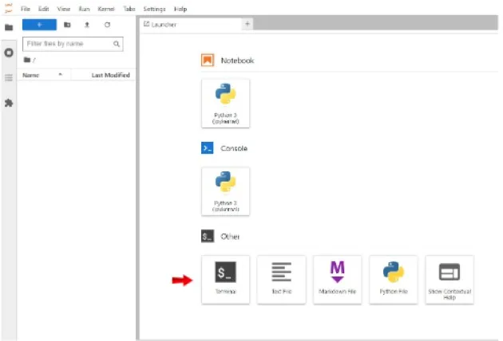This screenshot has width=503, height=341.
Task: Open the Edit menu
Action: 44,9
